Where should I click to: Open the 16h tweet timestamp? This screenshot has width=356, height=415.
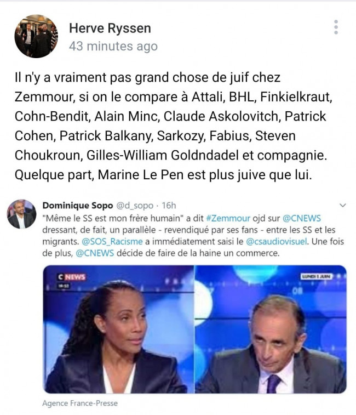(x=169, y=206)
